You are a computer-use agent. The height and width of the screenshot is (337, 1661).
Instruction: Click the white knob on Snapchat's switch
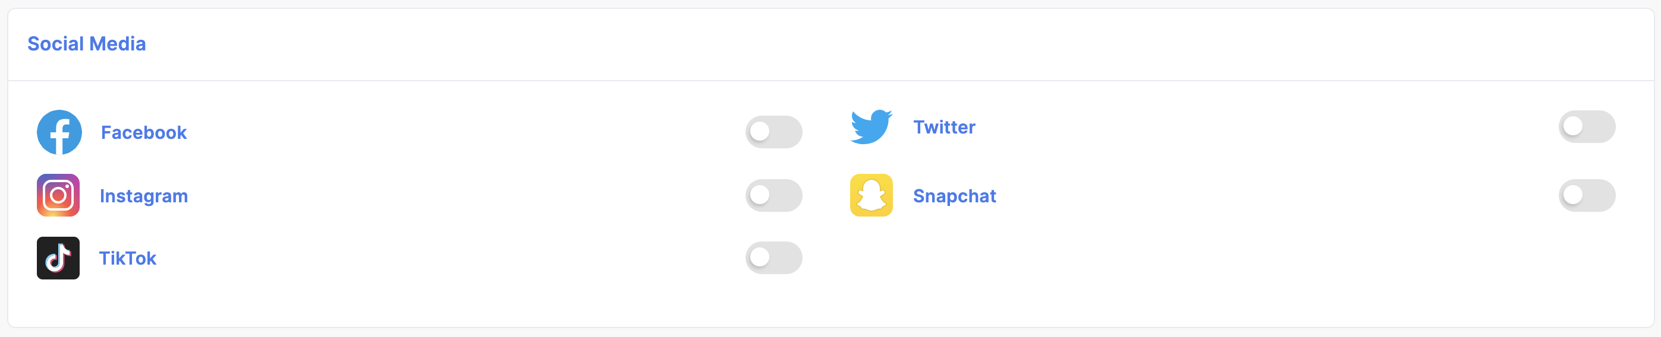click(1572, 194)
